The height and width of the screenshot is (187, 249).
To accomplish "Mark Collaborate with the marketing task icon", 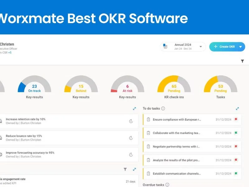I will [x=148, y=133].
